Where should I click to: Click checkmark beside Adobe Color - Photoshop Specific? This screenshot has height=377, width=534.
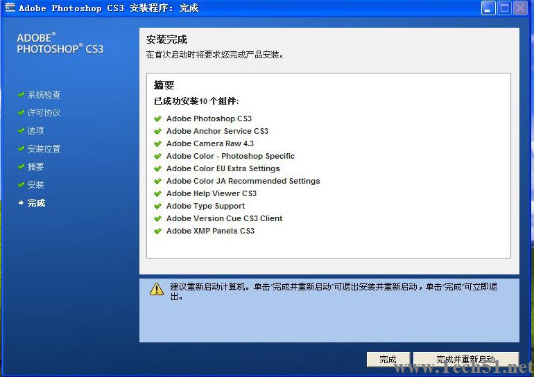point(157,156)
